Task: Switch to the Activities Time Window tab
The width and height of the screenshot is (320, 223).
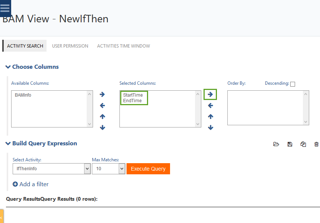Action: [x=124, y=46]
